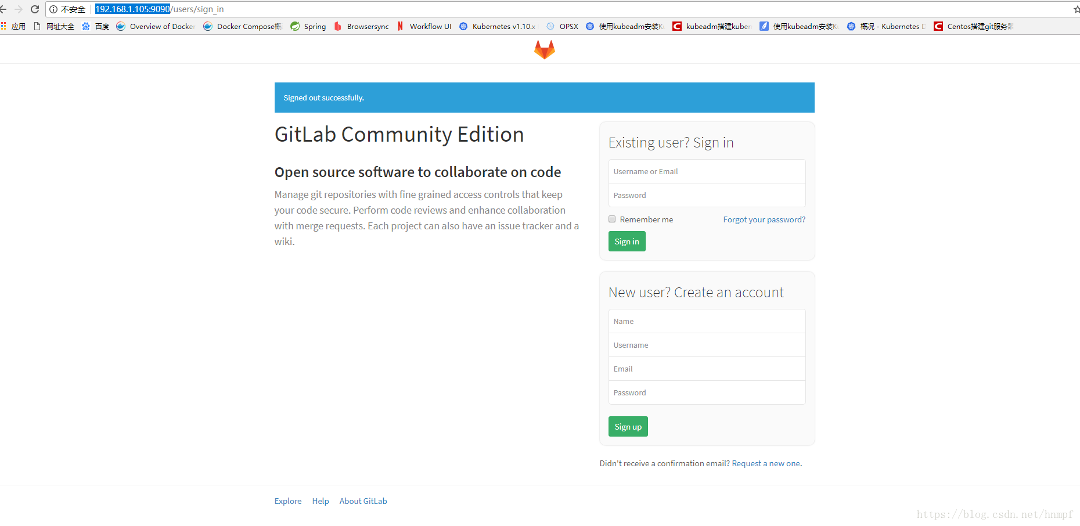
Task: Click the Name field for new account
Action: (707, 321)
